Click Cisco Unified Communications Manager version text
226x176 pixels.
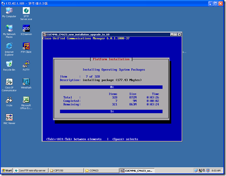pos(86,38)
